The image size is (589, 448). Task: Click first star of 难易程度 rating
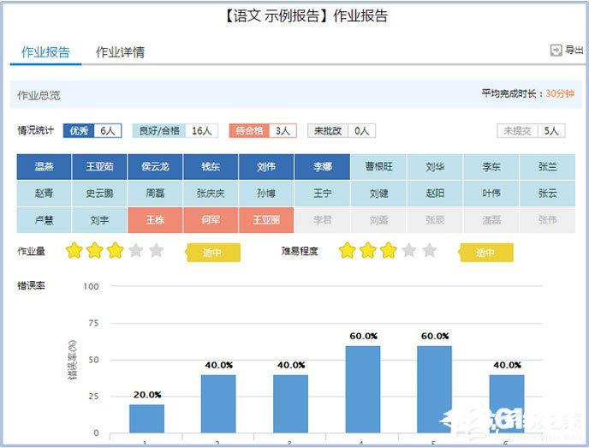coord(348,250)
